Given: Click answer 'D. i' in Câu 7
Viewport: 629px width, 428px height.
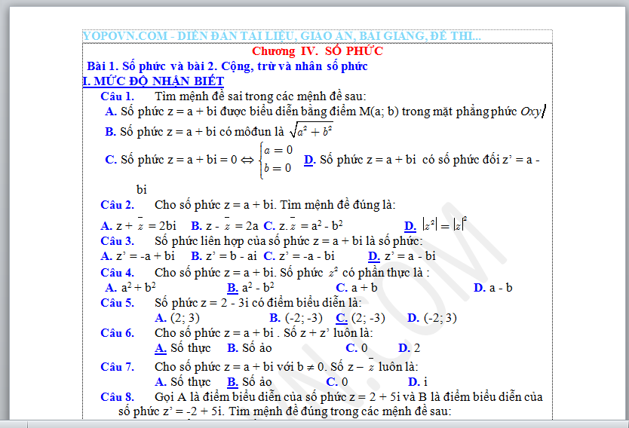Looking at the screenshot, I should point(418,382).
